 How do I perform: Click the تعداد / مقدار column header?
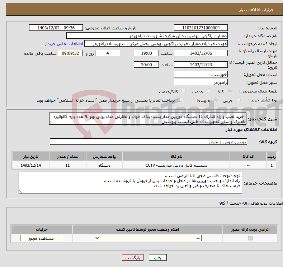tap(67, 157)
